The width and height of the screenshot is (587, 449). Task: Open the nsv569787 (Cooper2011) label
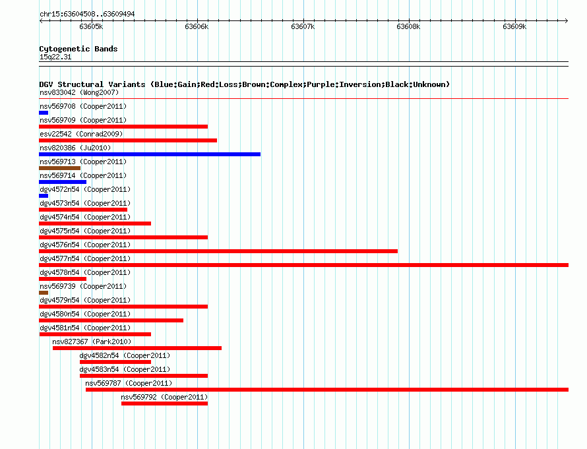(129, 383)
